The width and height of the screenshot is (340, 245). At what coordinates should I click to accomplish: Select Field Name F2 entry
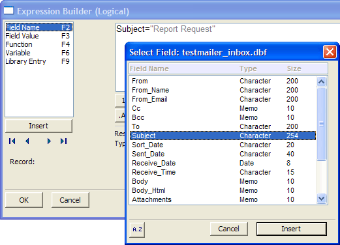coord(39,27)
